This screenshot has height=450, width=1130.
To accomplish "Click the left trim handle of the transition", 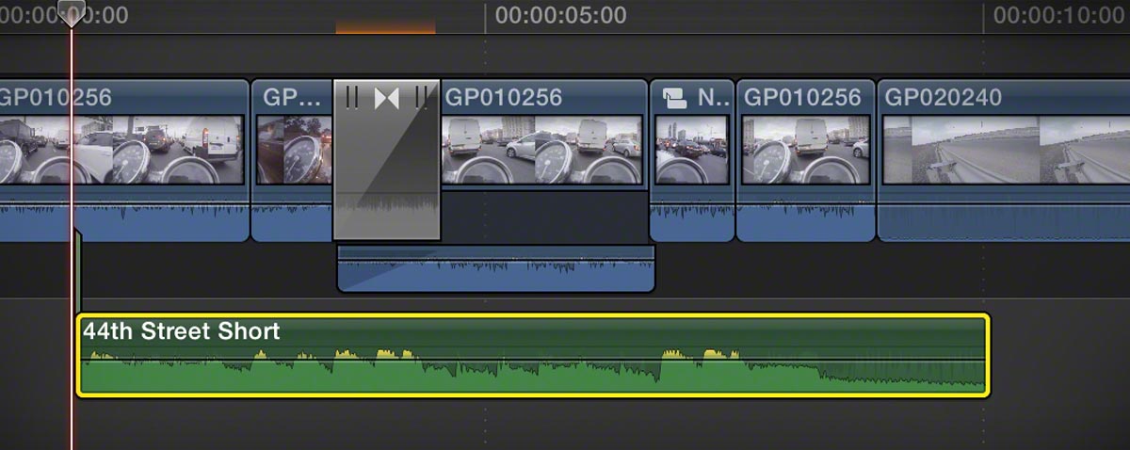I will click(x=353, y=98).
